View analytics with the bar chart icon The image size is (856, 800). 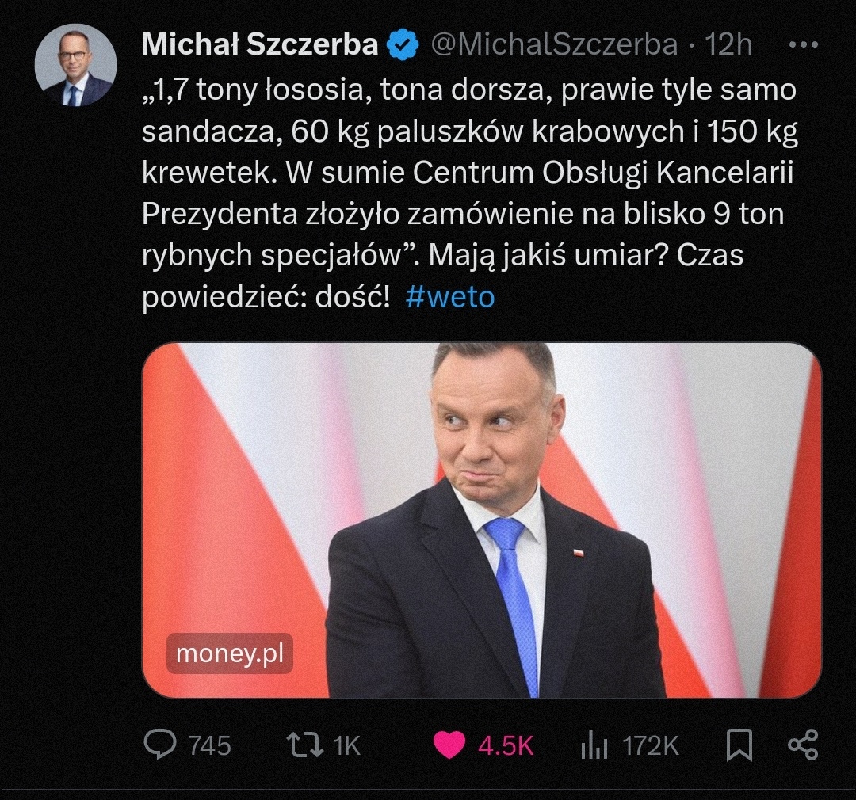(595, 745)
